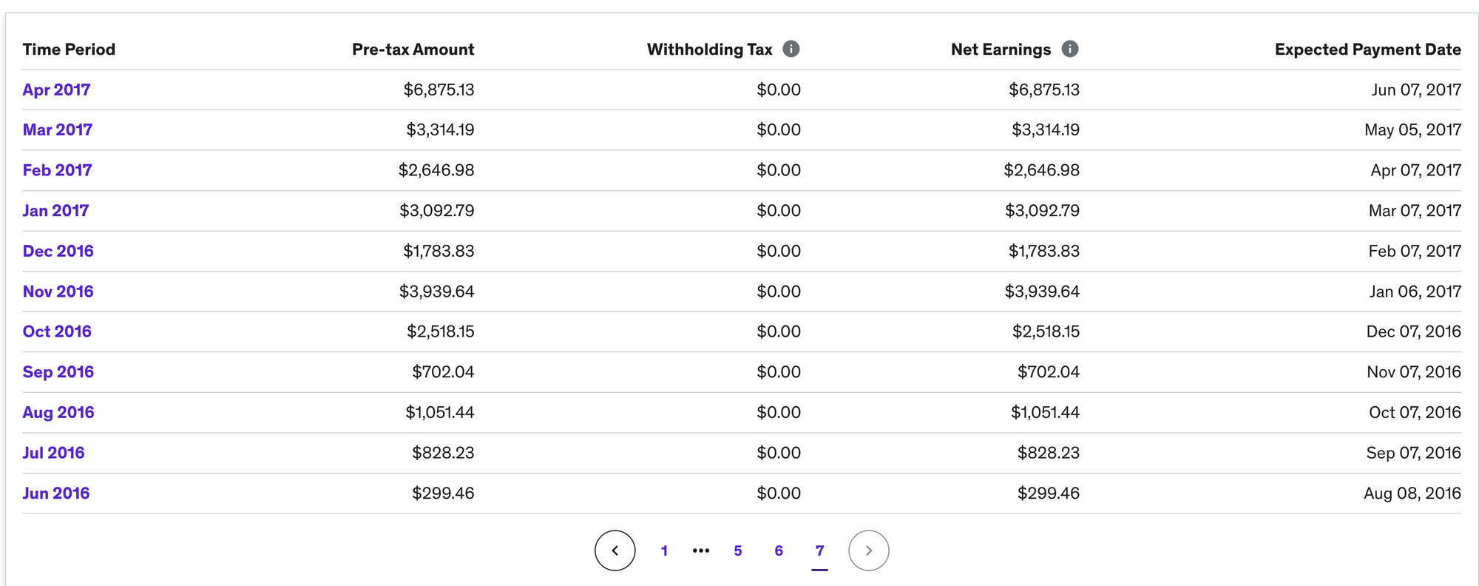Select the current page 7 number
1479x586 pixels.
pyautogui.click(x=819, y=550)
